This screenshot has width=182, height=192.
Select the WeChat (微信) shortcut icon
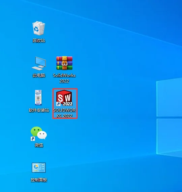38,134
